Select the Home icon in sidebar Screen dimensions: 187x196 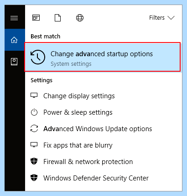click(x=14, y=40)
